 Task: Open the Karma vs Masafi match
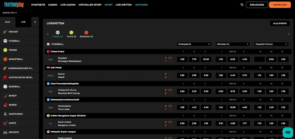61,76
